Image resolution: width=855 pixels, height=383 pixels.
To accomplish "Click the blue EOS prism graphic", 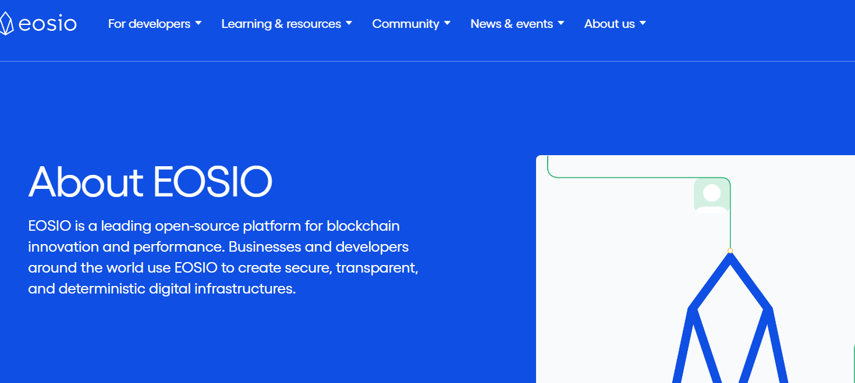I will [x=730, y=320].
